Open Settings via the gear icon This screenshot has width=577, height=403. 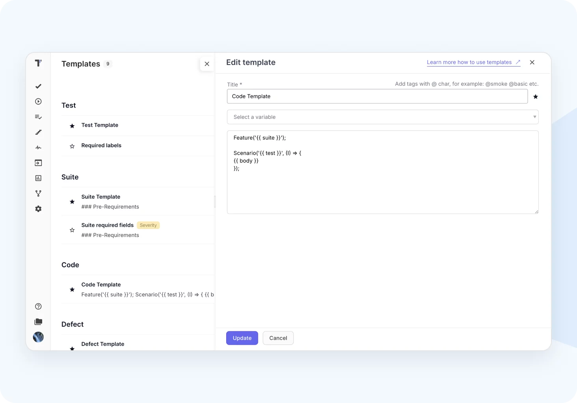(38, 209)
